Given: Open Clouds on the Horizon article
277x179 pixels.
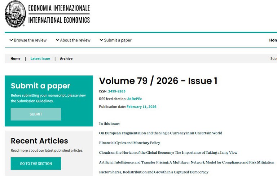Looking at the screenshot, I should 168,152.
